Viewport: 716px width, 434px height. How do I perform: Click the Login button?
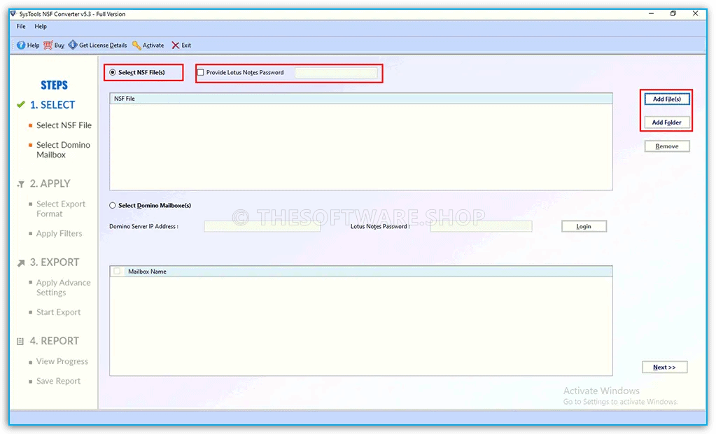[584, 226]
